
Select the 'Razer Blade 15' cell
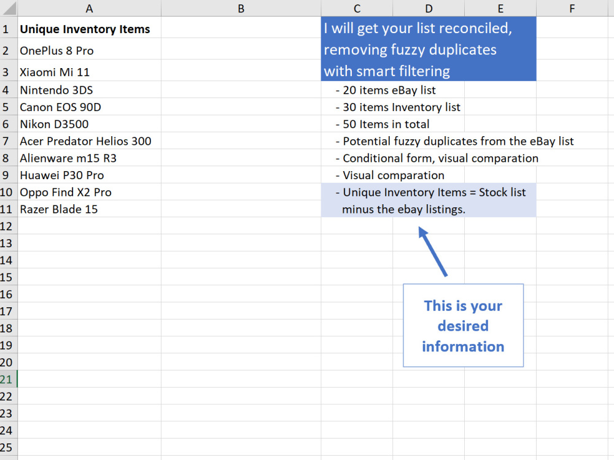click(x=89, y=209)
